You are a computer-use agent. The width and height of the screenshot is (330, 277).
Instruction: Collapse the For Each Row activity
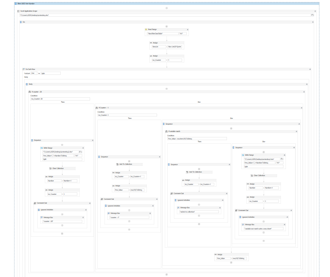coord(310,69)
